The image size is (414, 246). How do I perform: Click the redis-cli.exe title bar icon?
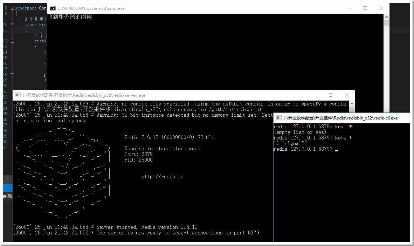279,118
